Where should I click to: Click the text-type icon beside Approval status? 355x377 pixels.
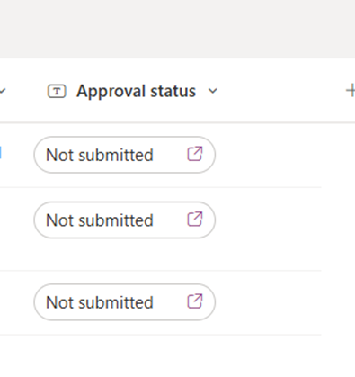click(57, 91)
